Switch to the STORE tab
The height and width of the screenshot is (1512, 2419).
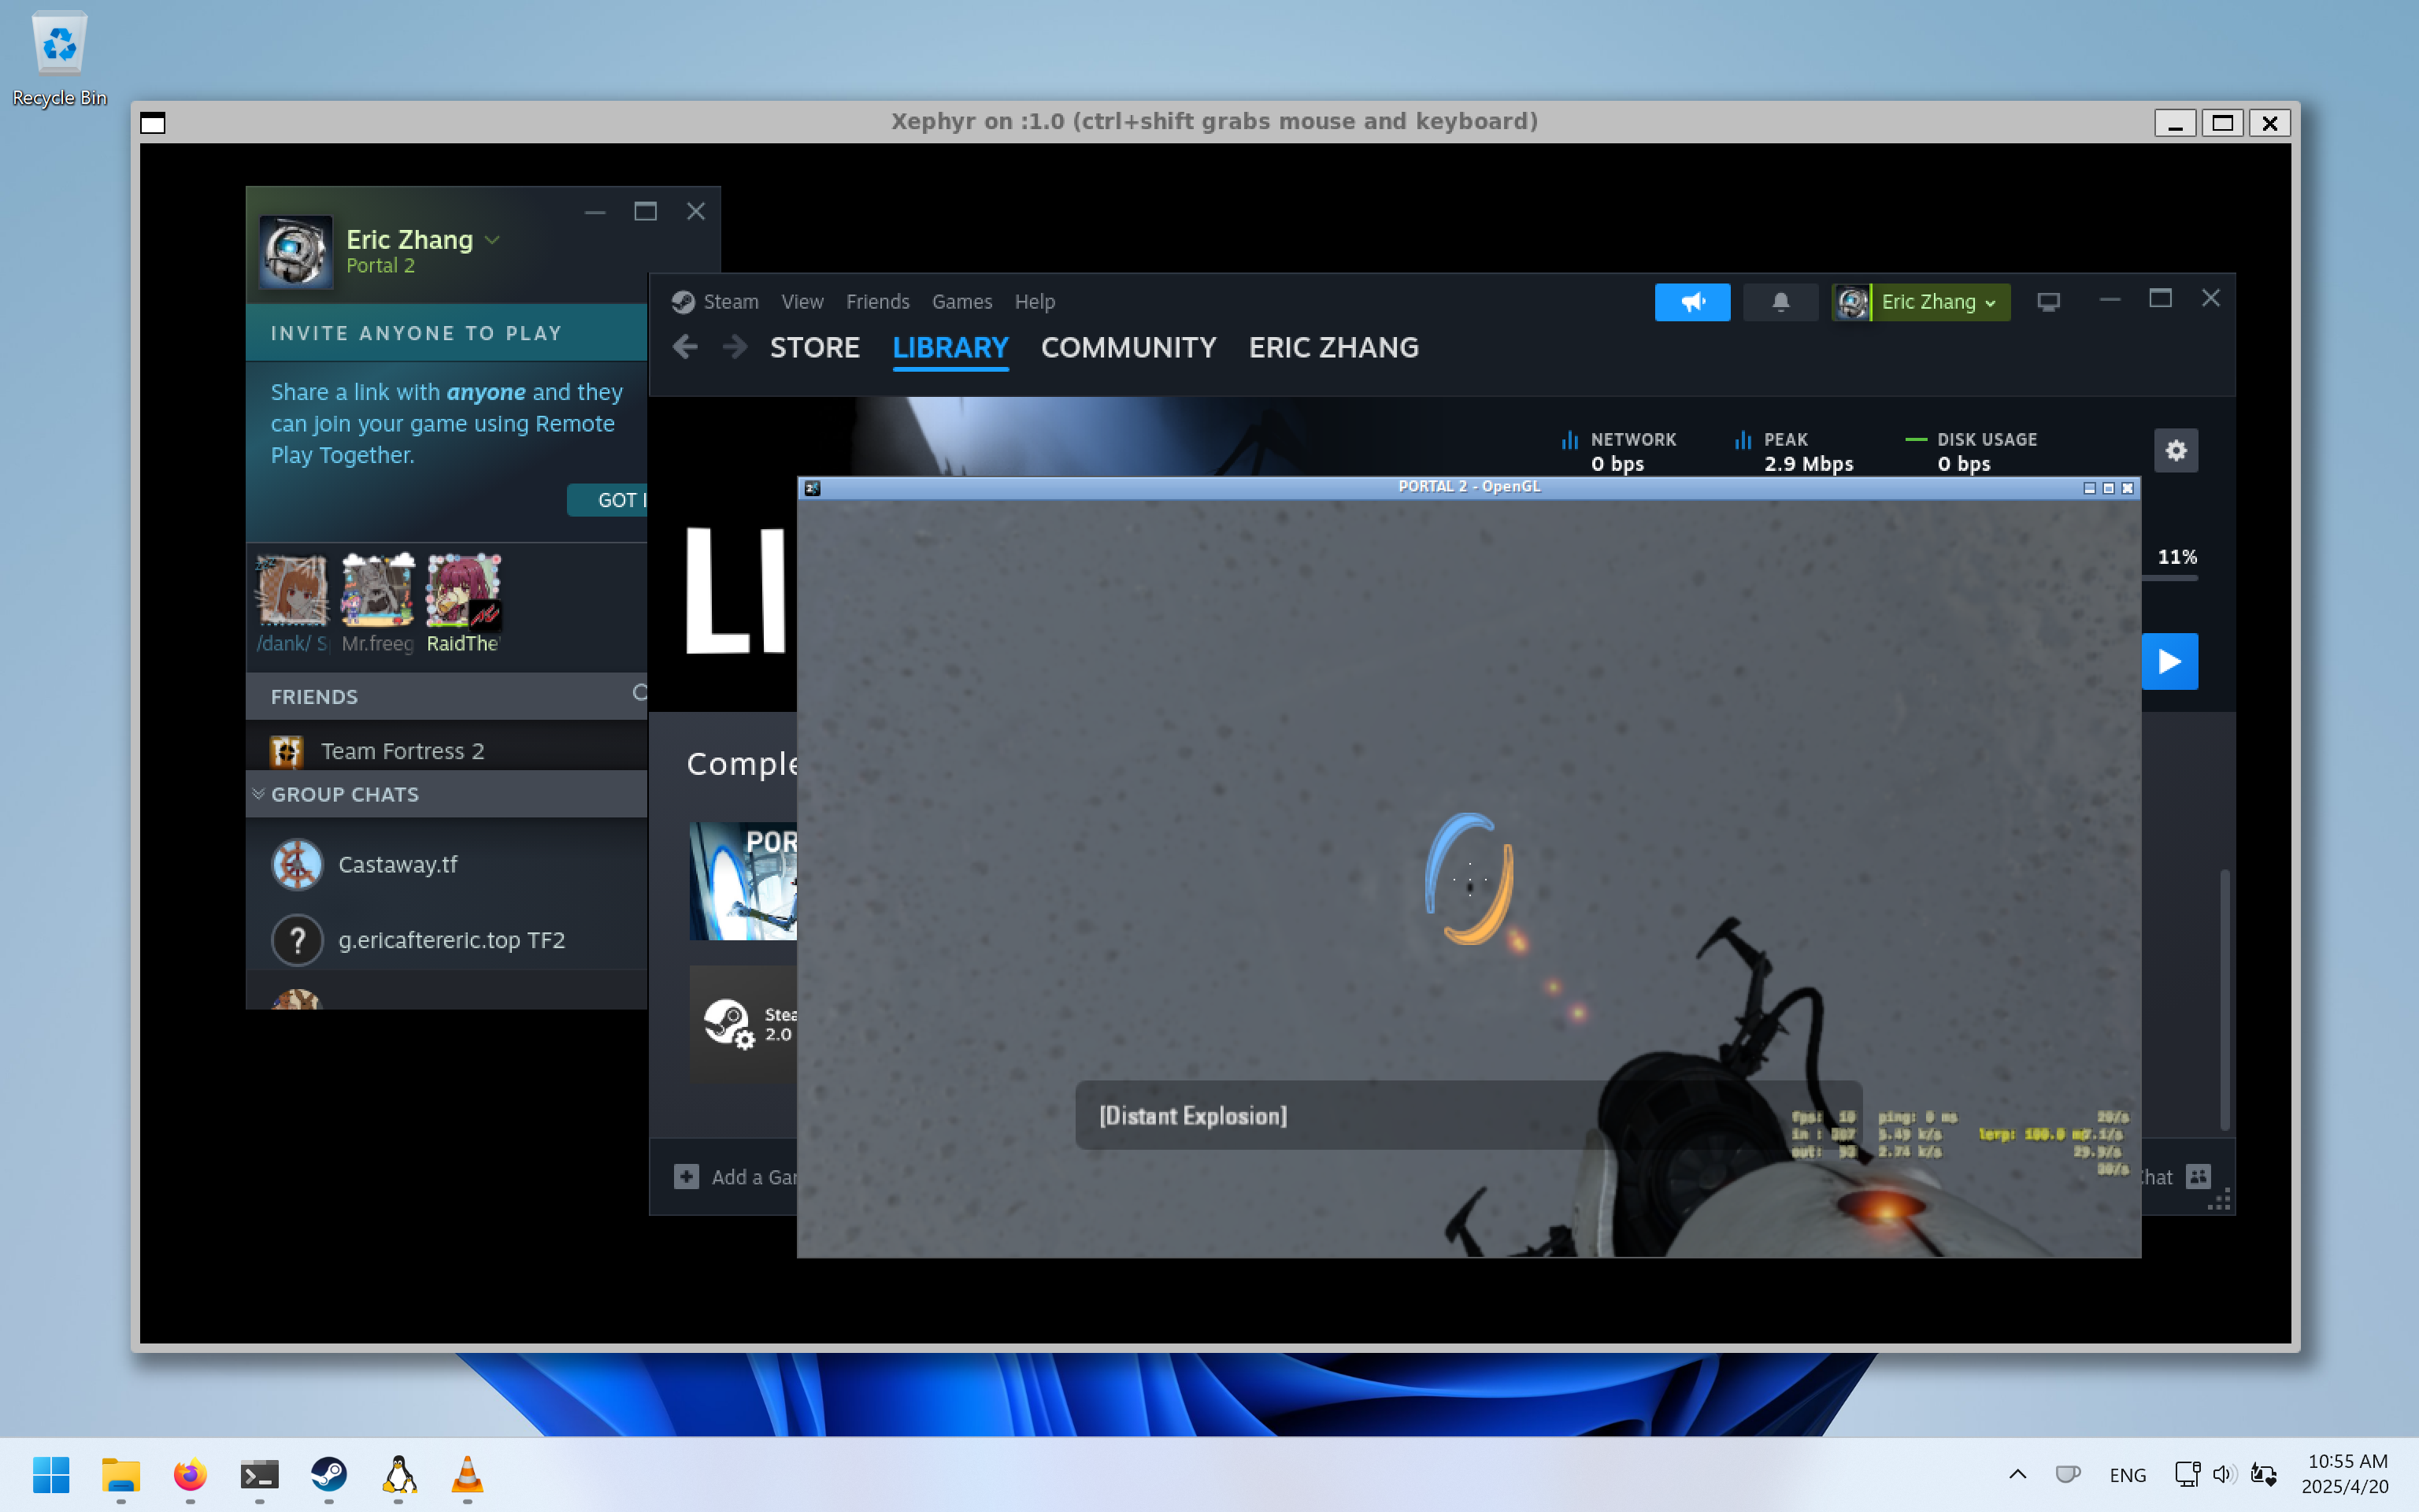click(815, 348)
